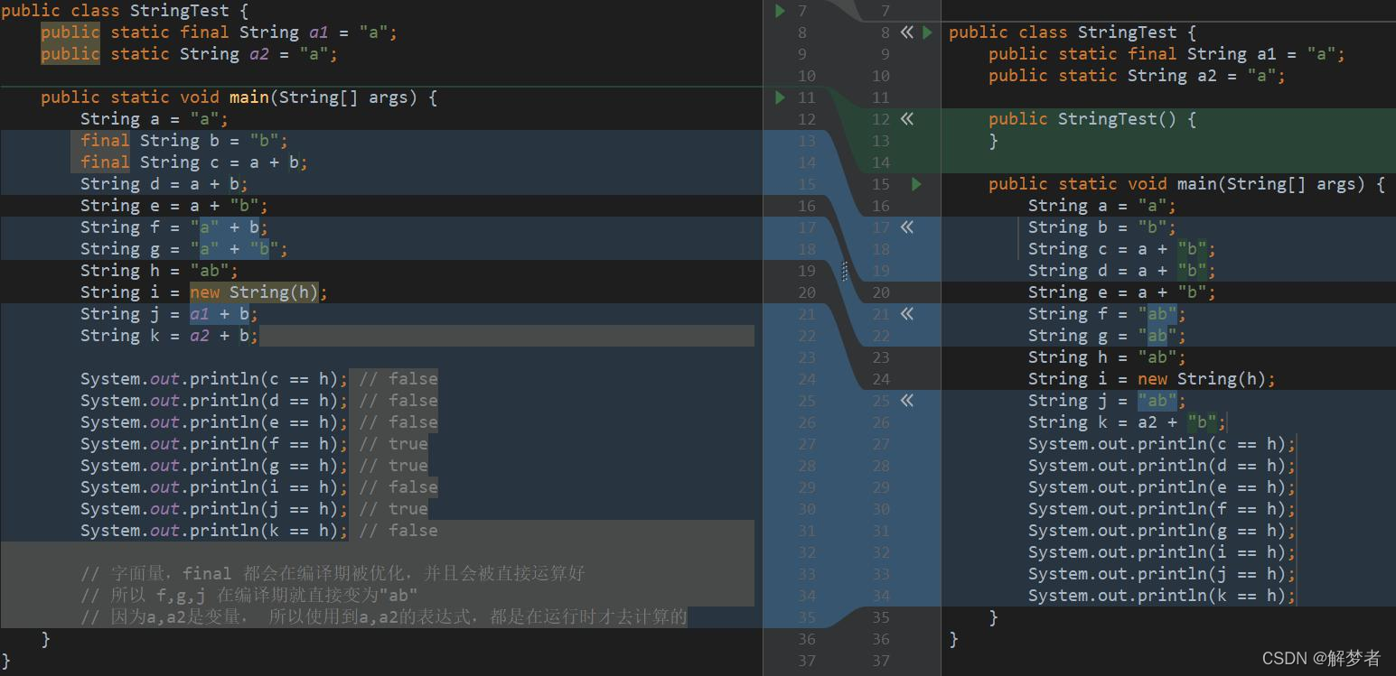Click 'String d = a + "b";' in right pane
This screenshot has height=676, width=1396.
click(1122, 271)
